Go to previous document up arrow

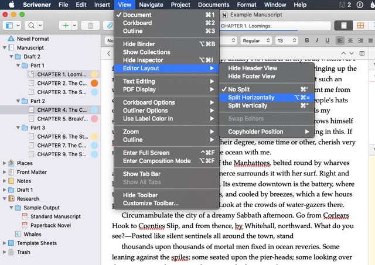pos(343,53)
